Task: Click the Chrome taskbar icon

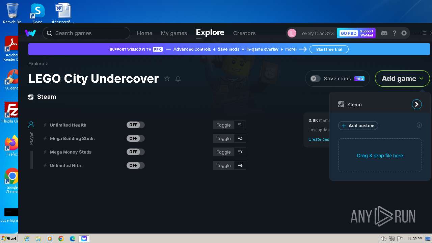Action: pos(61,239)
